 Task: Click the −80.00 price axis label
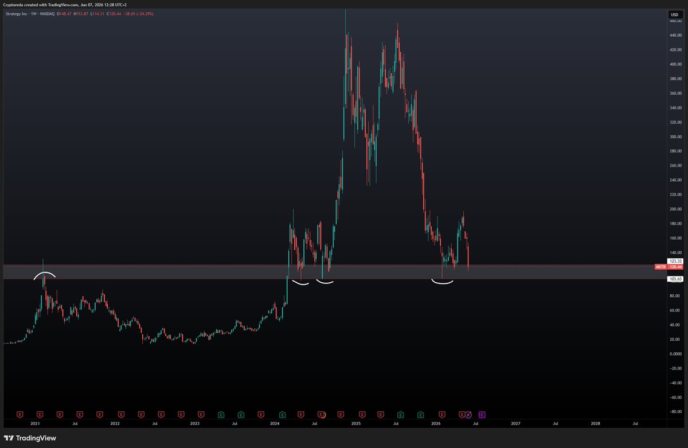click(675, 412)
